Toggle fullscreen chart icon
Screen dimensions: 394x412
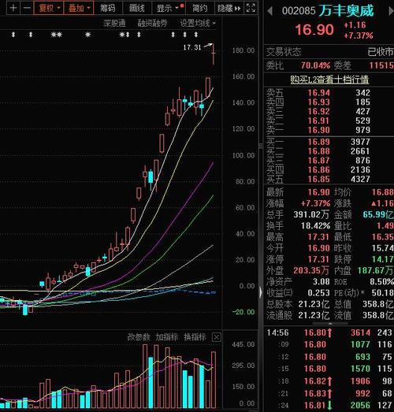point(251,8)
